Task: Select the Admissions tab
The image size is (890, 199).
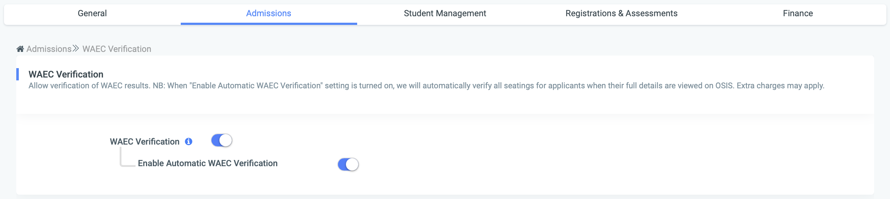Action: pos(269,13)
